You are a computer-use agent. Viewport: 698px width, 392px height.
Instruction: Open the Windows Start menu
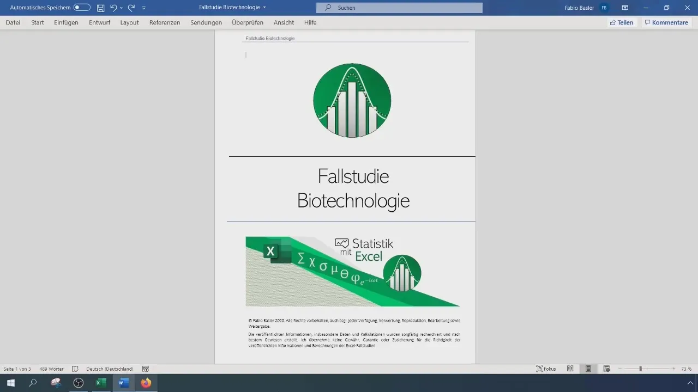(10, 383)
